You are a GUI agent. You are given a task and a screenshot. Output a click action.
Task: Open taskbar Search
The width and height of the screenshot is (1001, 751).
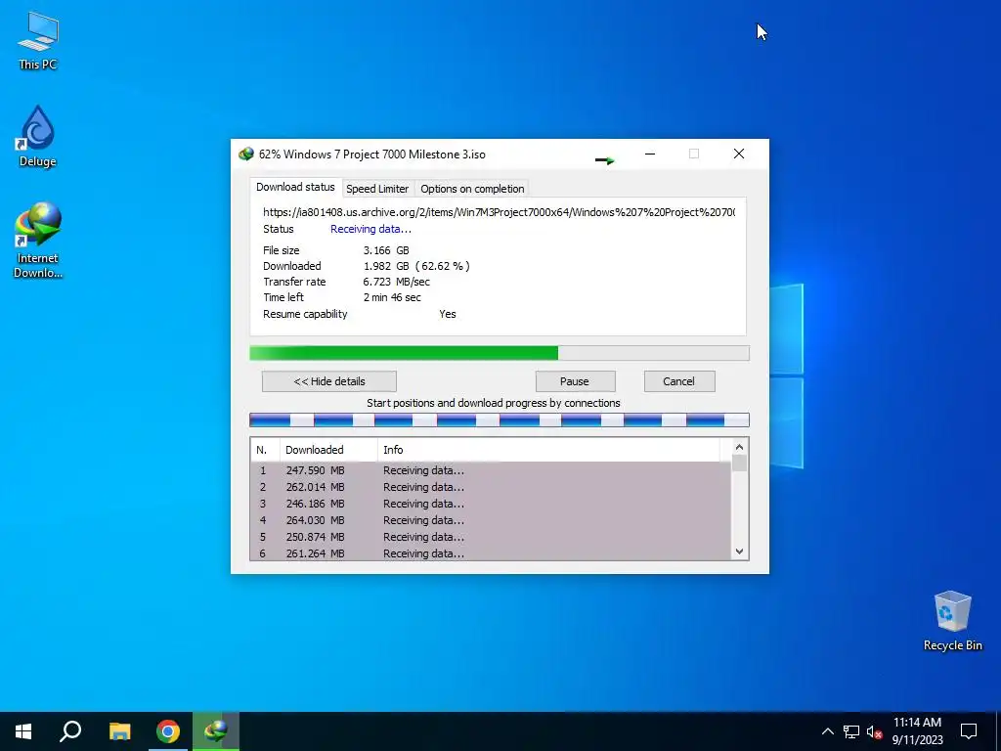70,731
